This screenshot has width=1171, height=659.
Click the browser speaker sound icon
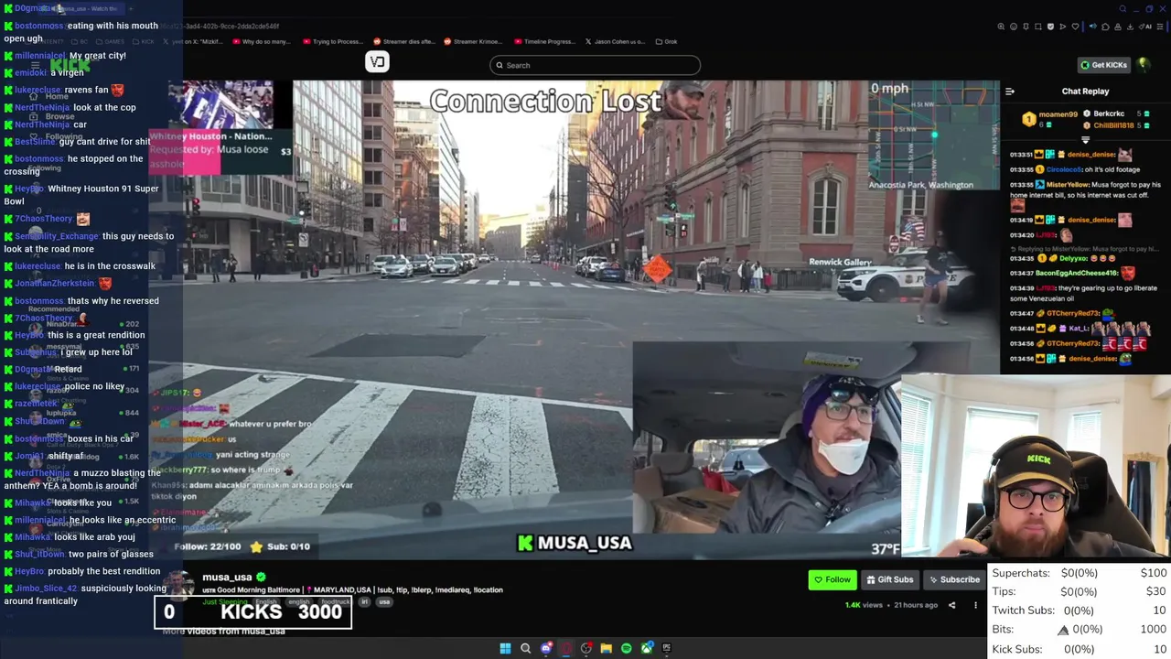point(1092,27)
